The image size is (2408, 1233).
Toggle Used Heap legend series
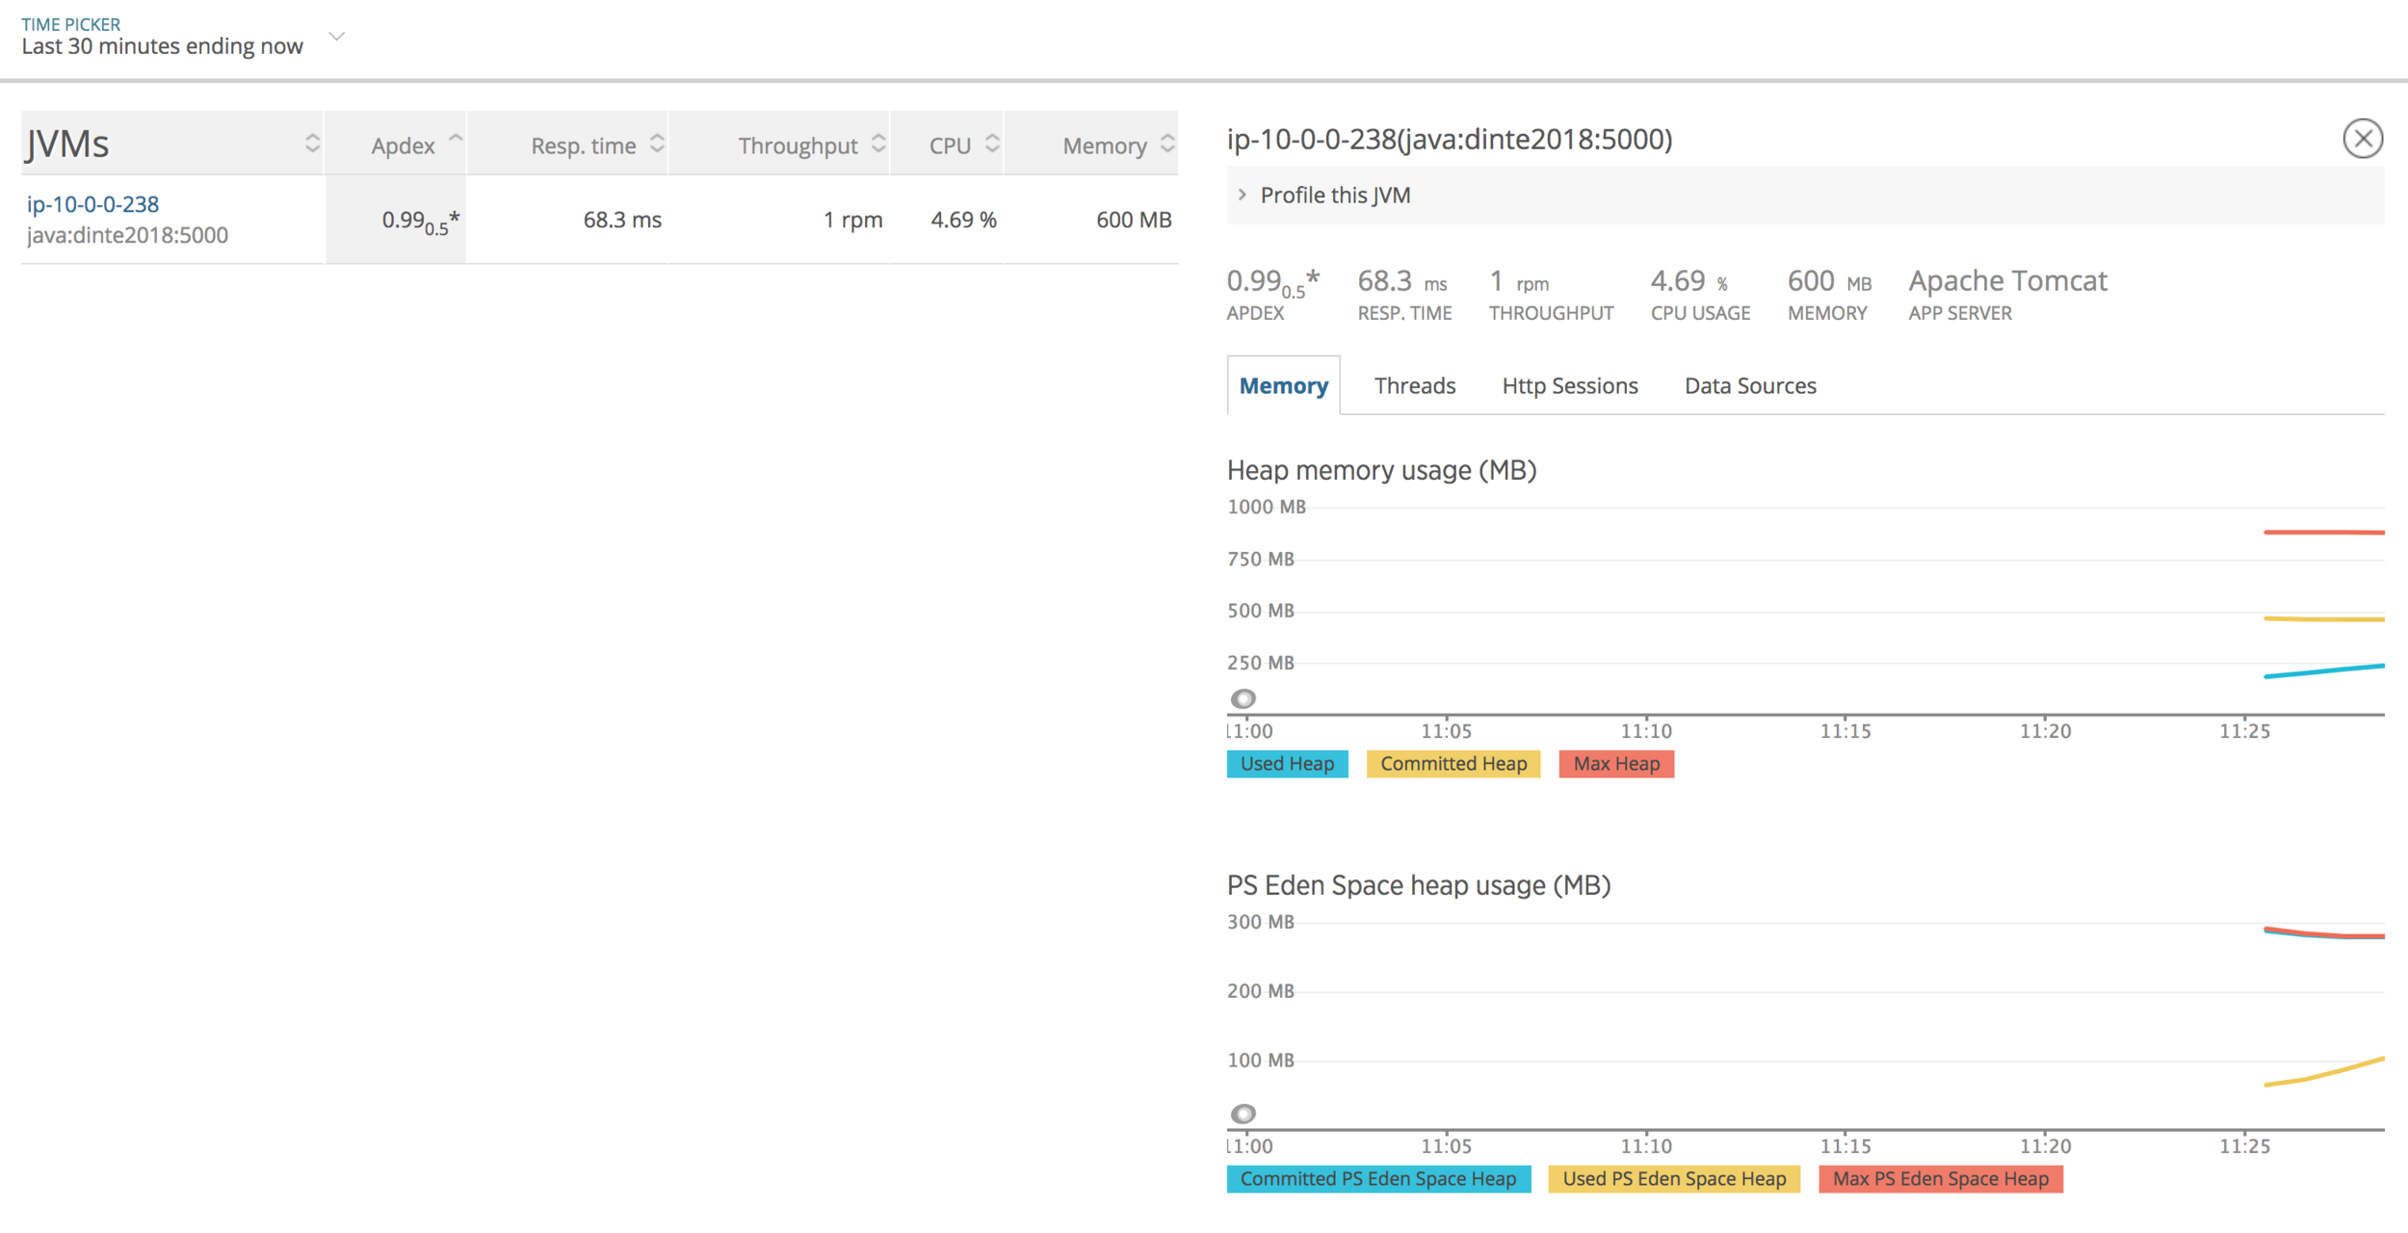(x=1287, y=764)
